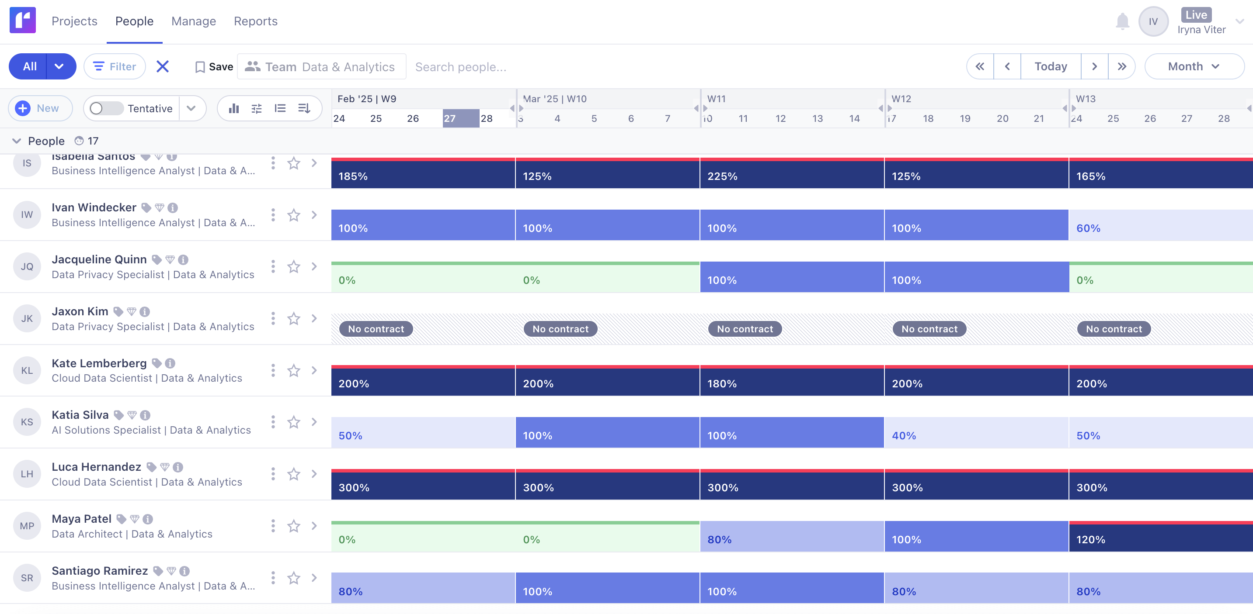
Task: Star Kate Lemberberg as favorite
Action: (294, 370)
